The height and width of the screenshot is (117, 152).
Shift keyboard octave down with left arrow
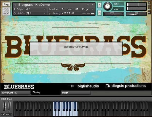click(2, 114)
